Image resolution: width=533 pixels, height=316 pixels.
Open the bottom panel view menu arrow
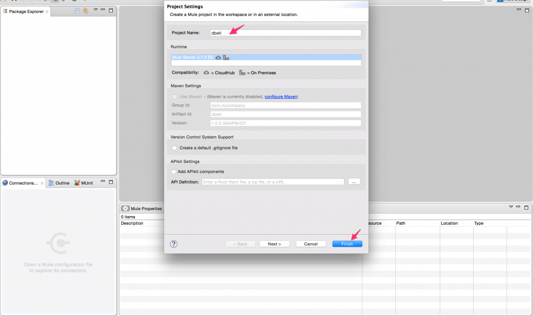(x=511, y=206)
